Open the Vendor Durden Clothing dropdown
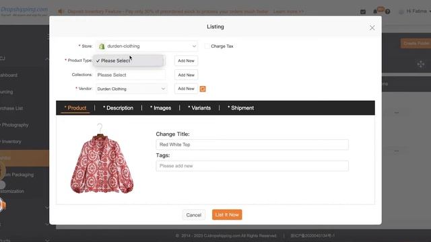This screenshot has height=242, width=431. tap(132, 89)
